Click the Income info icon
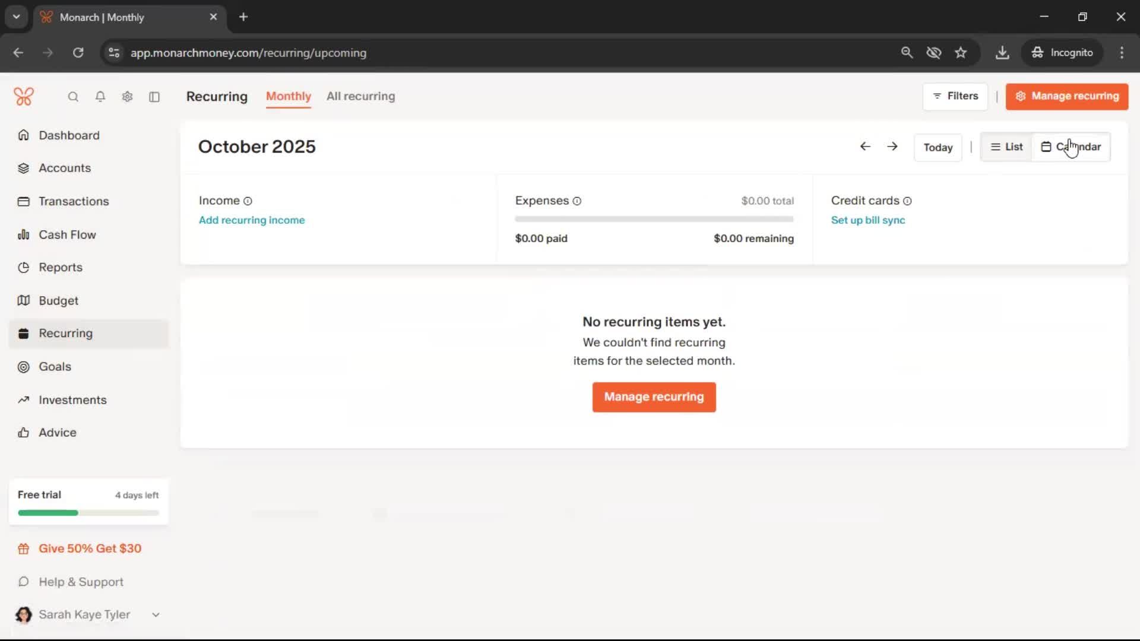 (248, 201)
